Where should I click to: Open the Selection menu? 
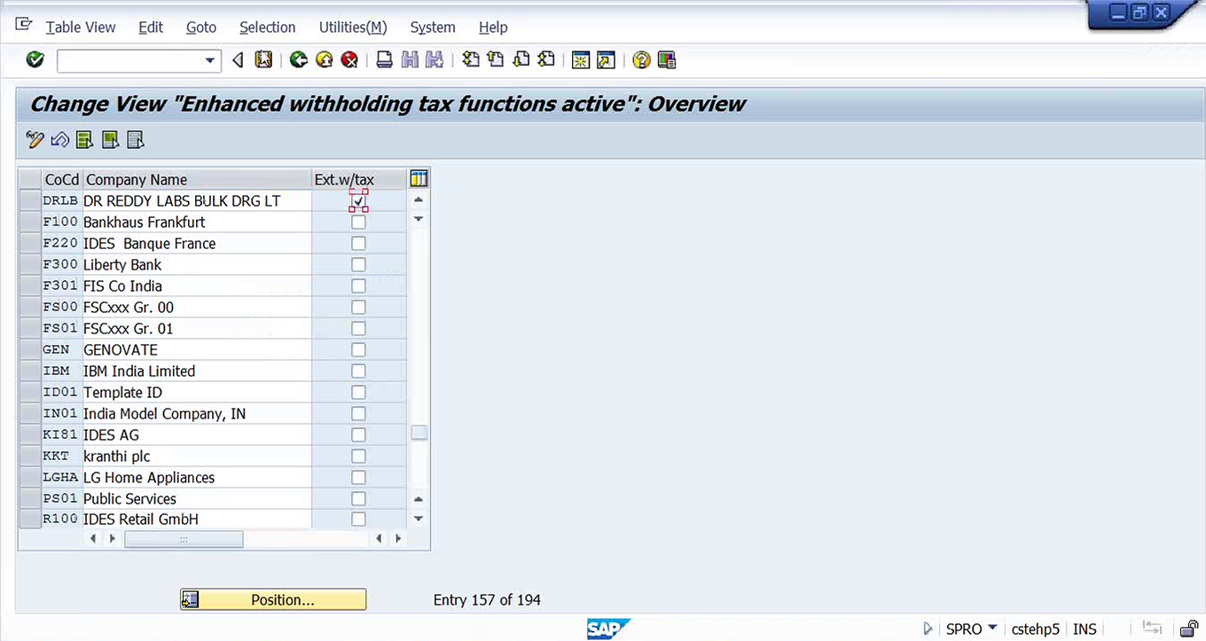coord(268,27)
